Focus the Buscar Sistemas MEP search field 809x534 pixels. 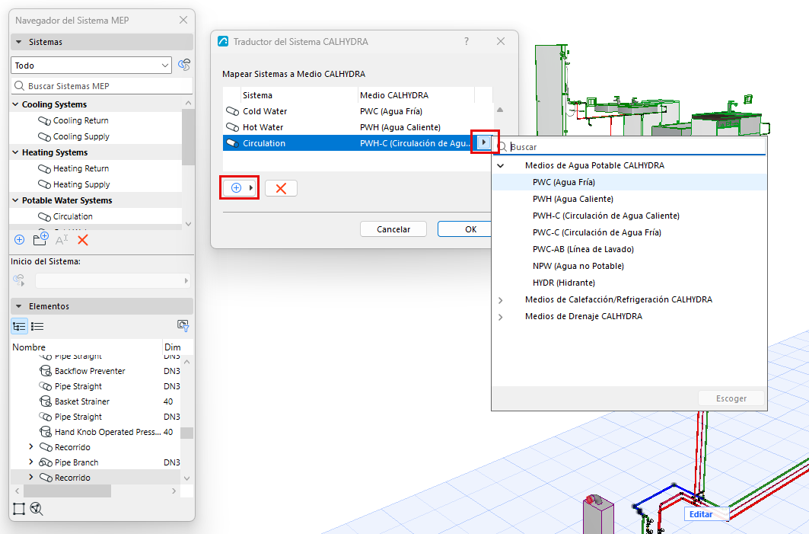tap(102, 86)
